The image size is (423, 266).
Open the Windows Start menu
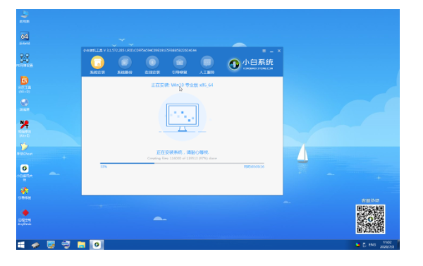click(21, 245)
